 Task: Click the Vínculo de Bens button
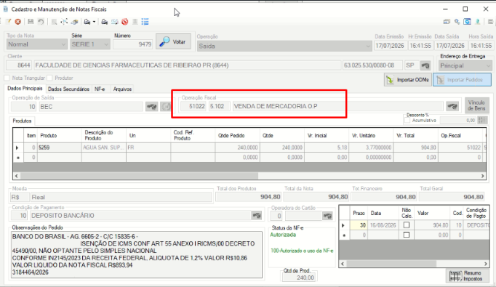[476, 105]
